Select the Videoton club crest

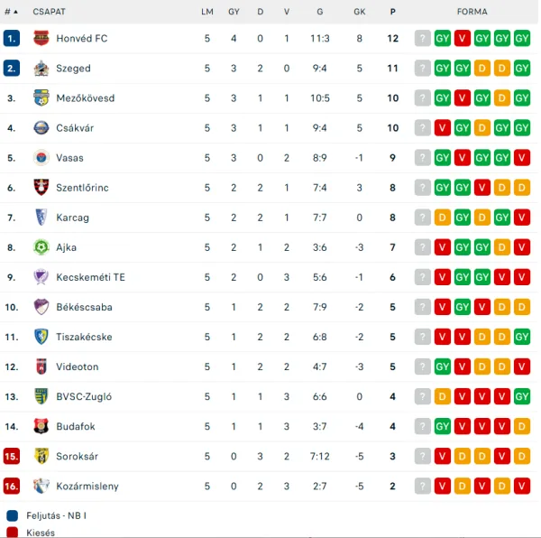41,366
